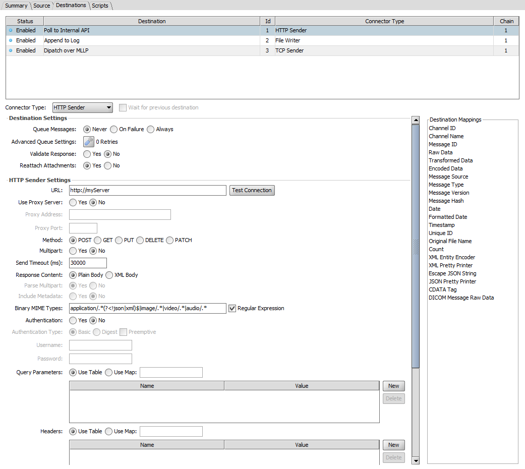Image resolution: width=525 pixels, height=469 pixels.
Task: Open Advanced Queue Settings wrench icon
Action: point(88,142)
